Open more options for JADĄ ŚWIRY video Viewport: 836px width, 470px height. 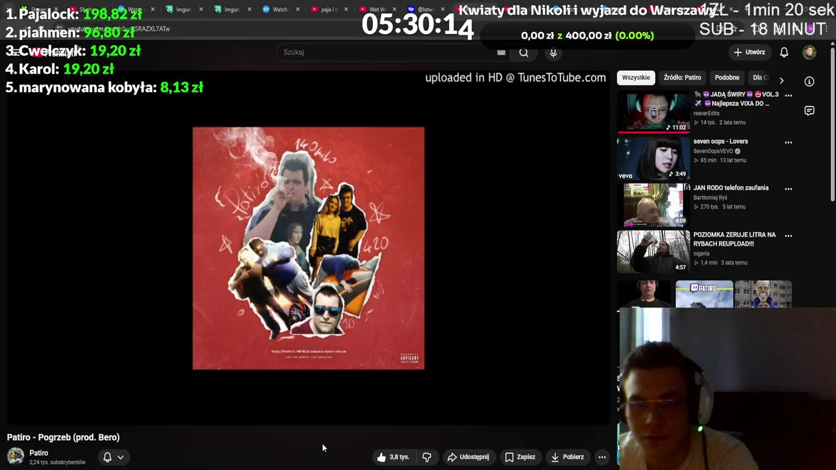click(x=788, y=95)
